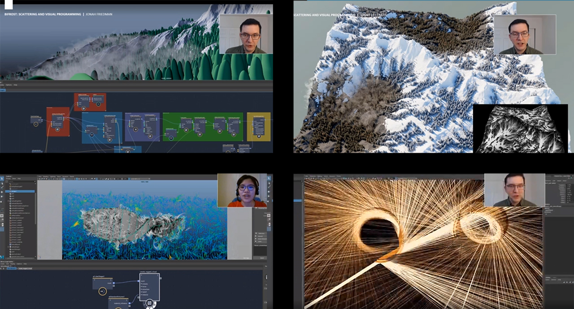574x309 pixels.
Task: Click circular icon under pCubeShape1 node
Action: pos(103,292)
